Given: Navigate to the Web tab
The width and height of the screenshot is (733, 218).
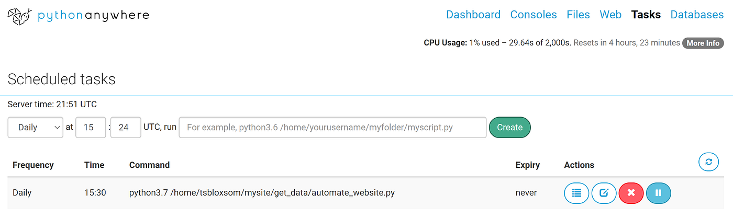Looking at the screenshot, I should coord(610,15).
